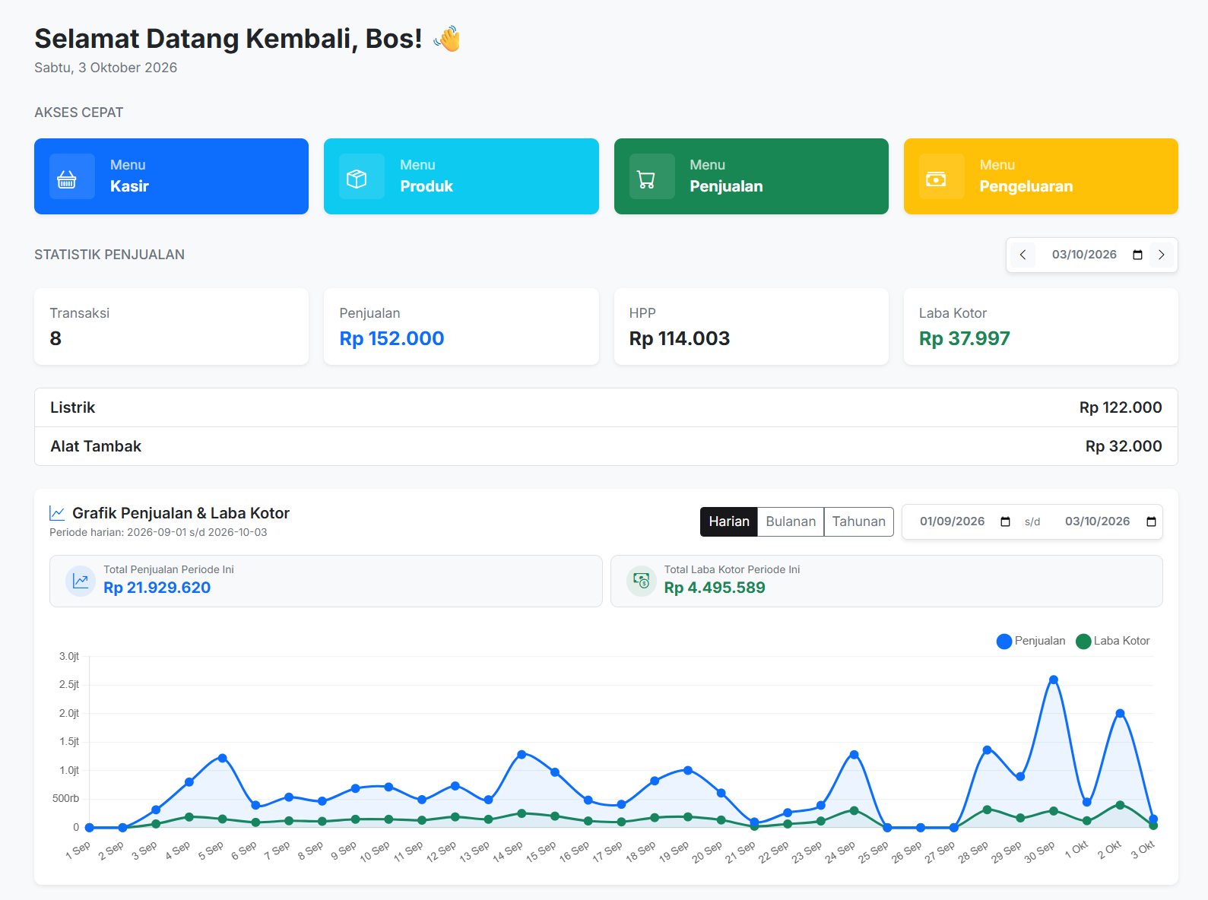Open Menu Pengeluaran quick access
Image resolution: width=1208 pixels, height=900 pixels.
pyautogui.click(x=1041, y=176)
